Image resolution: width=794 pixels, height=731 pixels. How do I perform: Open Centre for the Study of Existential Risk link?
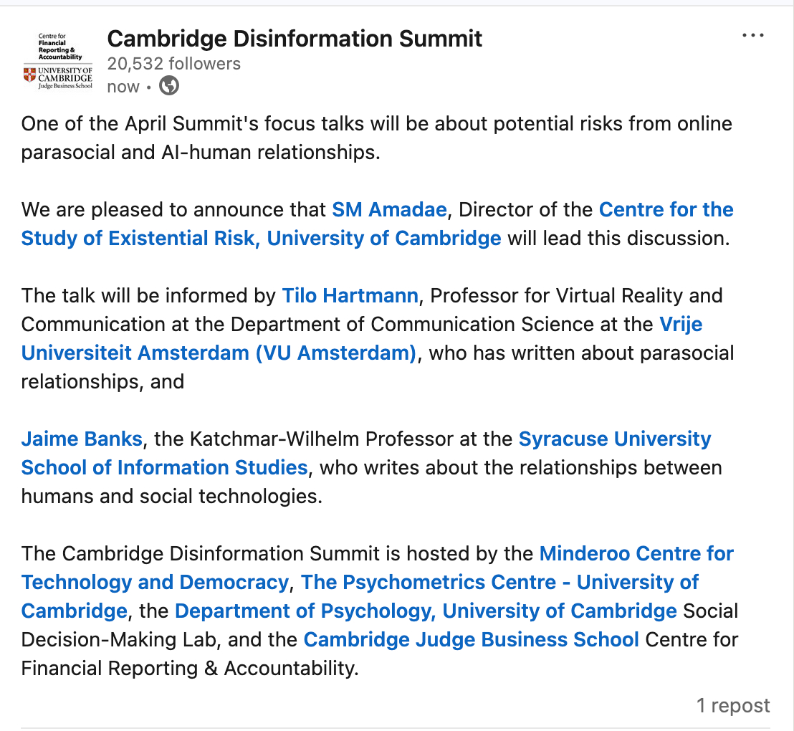click(x=666, y=210)
